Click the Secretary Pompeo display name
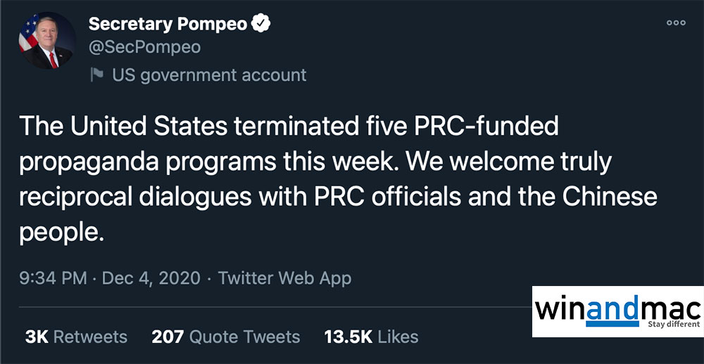Image resolution: width=704 pixels, height=364 pixels. tap(168, 24)
